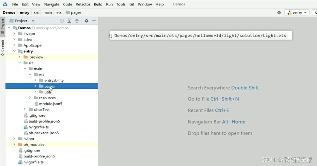Click the Search Everywhere Double Shift hint
Viewport: 317px width, 166px height.
coord(223,88)
